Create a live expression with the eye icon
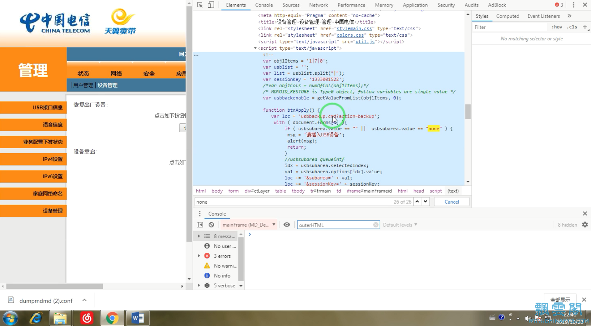 287,225
